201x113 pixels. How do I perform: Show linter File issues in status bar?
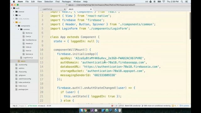pyautogui.click(x=15, y=106)
